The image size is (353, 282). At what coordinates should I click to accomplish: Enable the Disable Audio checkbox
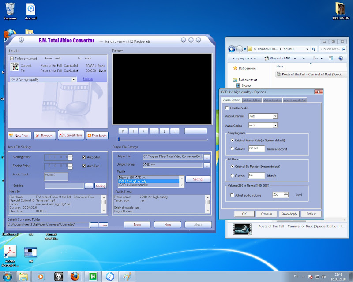227,108
